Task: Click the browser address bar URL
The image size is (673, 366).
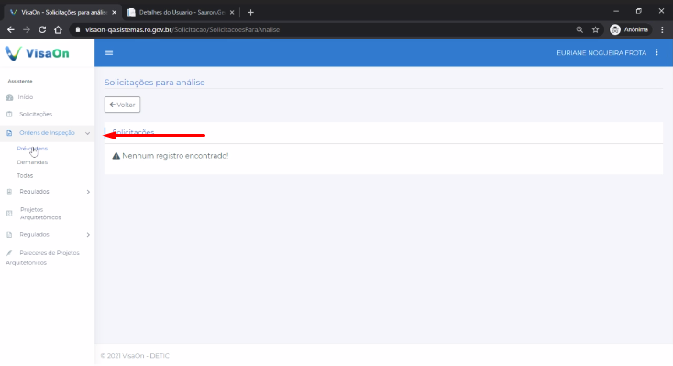Action: (182, 29)
